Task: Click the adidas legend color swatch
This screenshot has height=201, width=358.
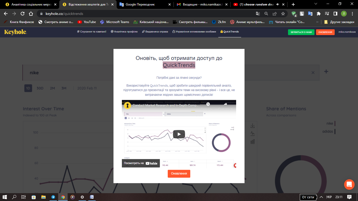Action: tap(335, 131)
